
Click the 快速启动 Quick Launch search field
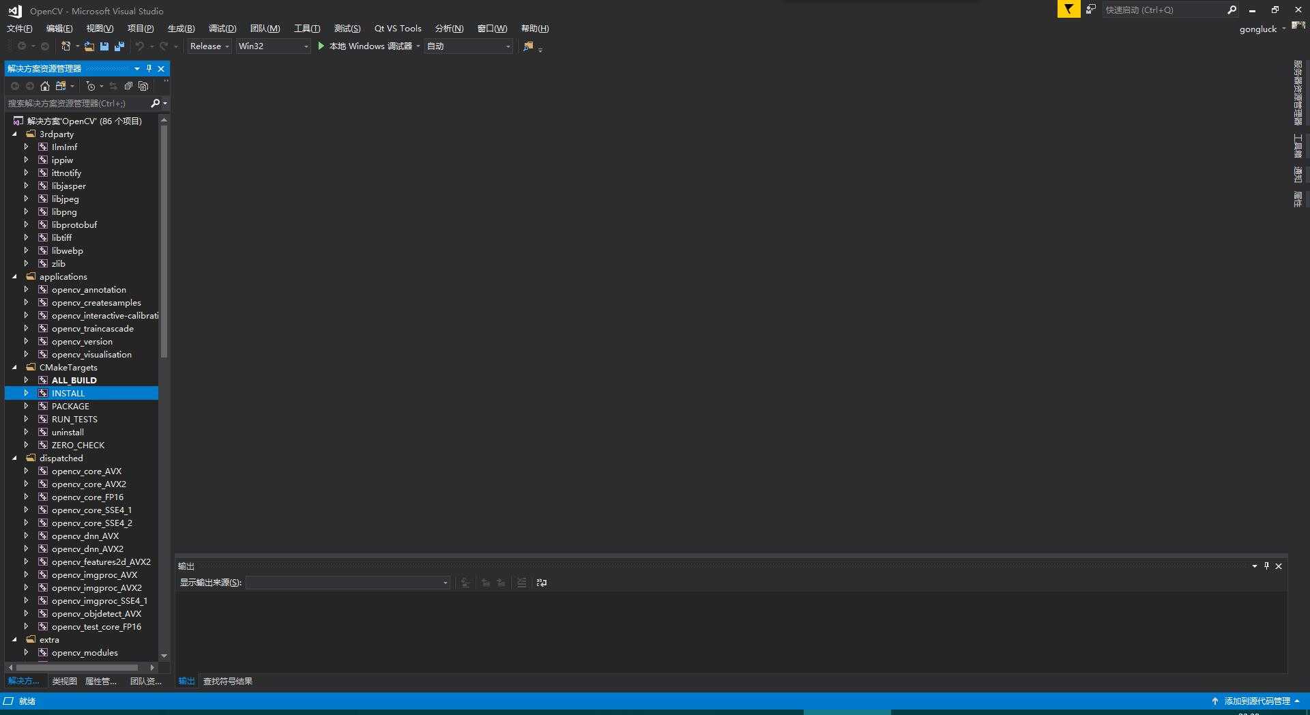[1164, 10]
